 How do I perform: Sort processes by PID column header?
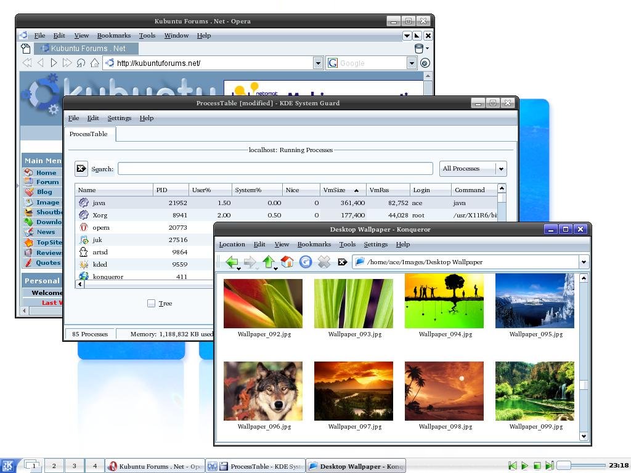coord(171,190)
